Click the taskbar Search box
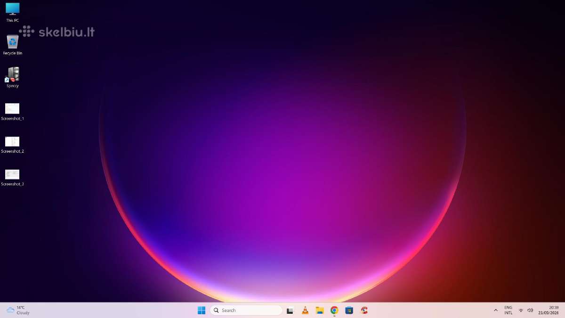 pyautogui.click(x=246, y=310)
